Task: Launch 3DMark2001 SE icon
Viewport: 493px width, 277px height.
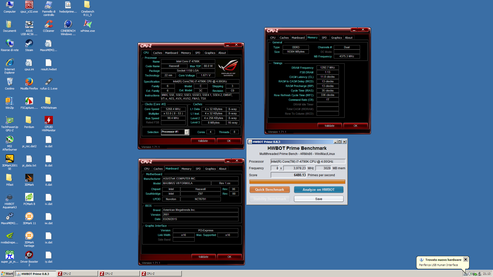Action: pyautogui.click(x=10, y=162)
